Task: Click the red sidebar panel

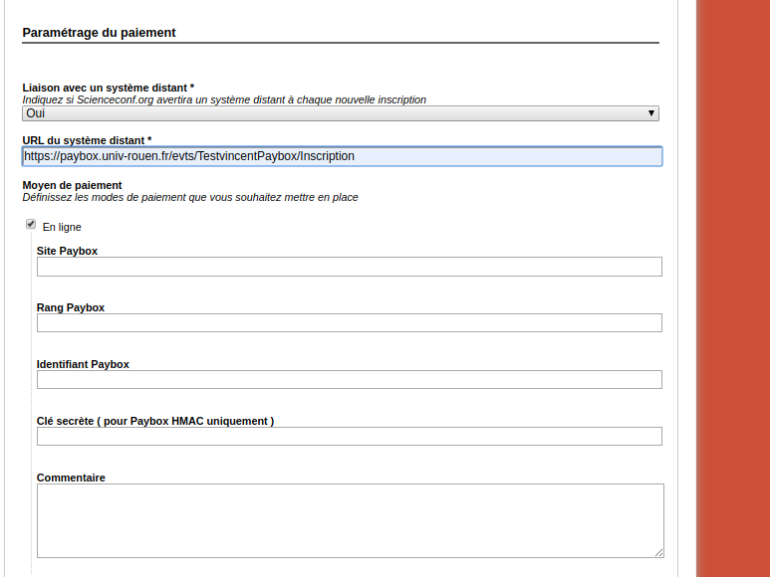Action: pos(732,288)
